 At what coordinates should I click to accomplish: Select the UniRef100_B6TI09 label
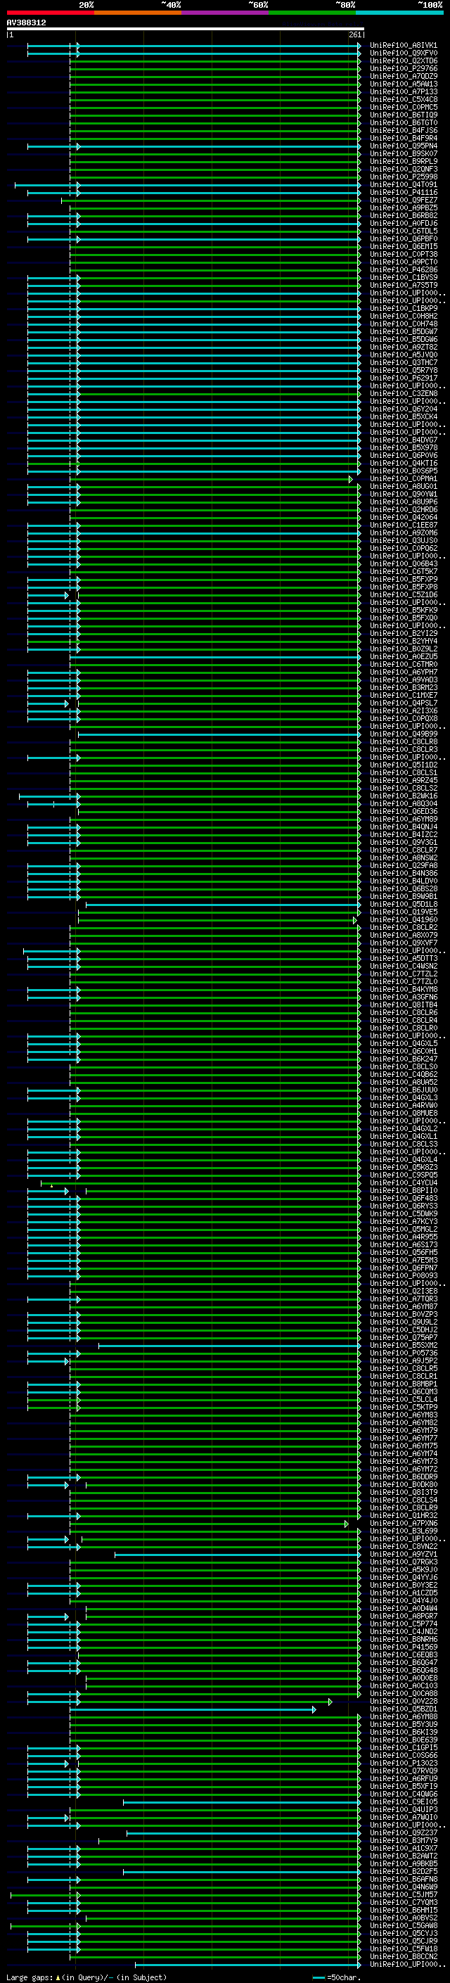pos(403,115)
